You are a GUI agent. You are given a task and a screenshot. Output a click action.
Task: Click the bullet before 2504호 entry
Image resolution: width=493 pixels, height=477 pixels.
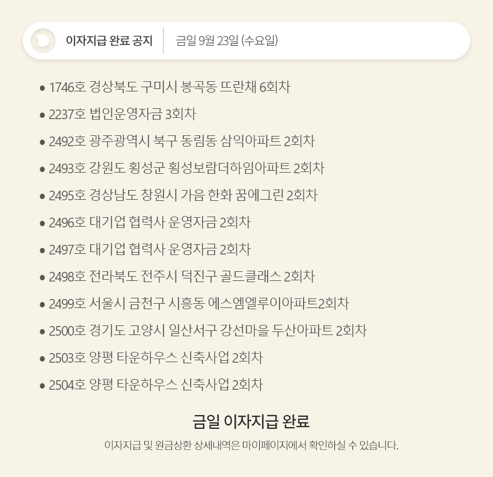tap(43, 386)
